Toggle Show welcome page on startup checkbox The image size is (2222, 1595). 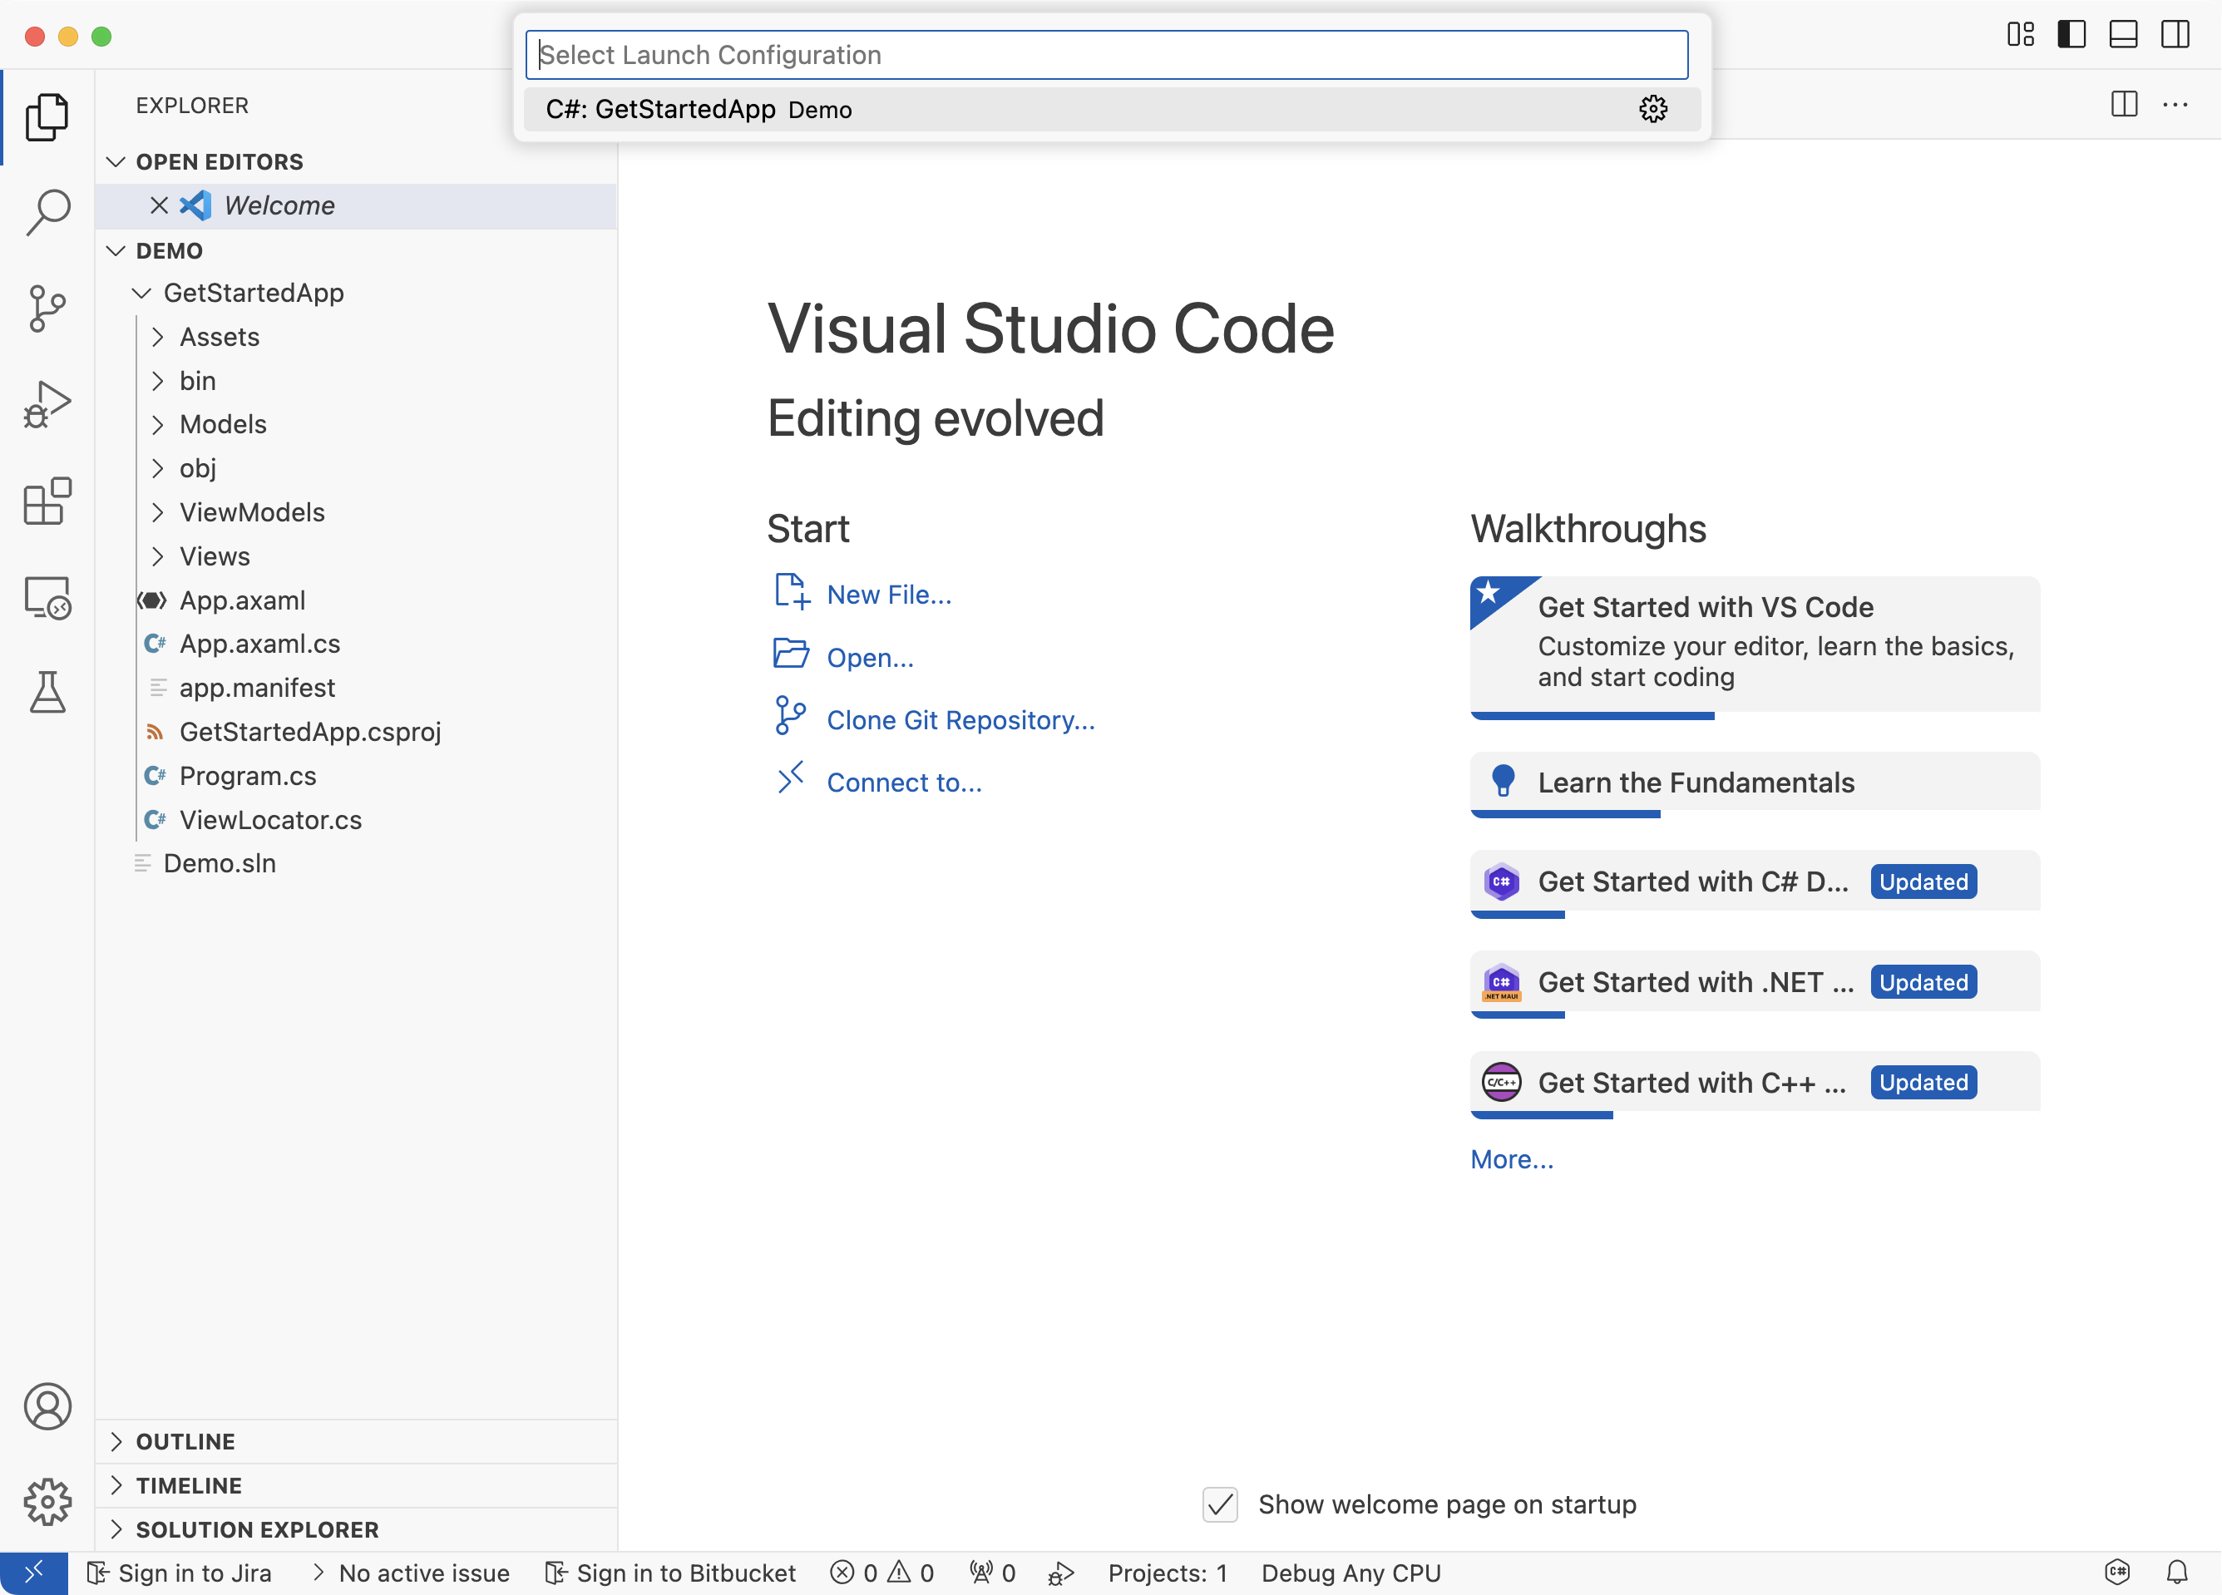coord(1220,1504)
